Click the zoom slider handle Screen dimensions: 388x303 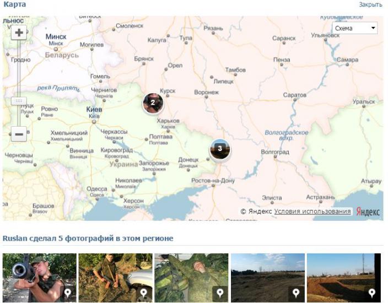pyautogui.click(x=19, y=101)
